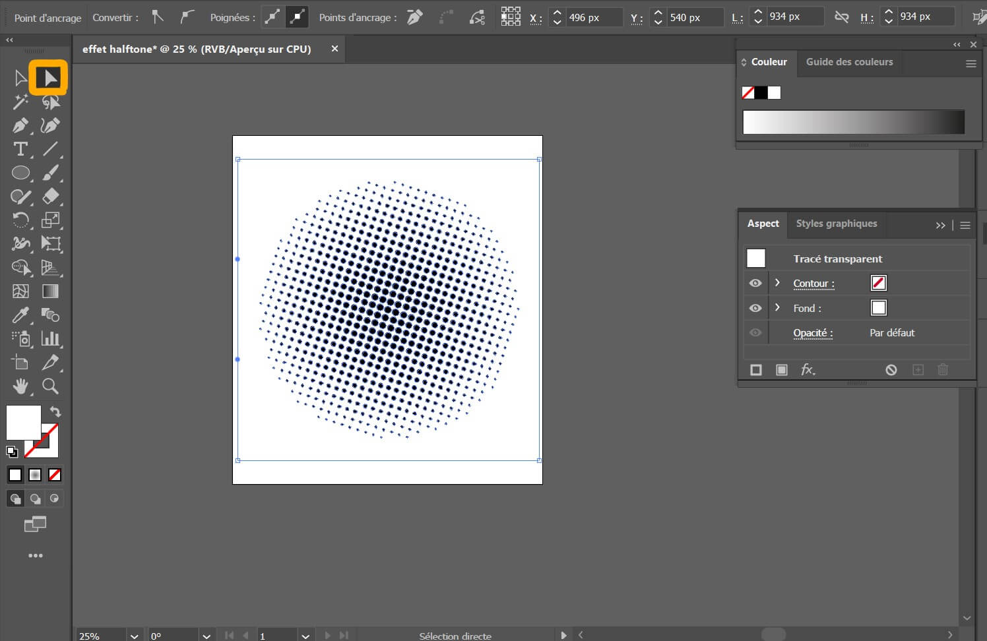This screenshot has height=641, width=987.
Task: Collapse the toolbar with double chevrons
Action: 9,40
